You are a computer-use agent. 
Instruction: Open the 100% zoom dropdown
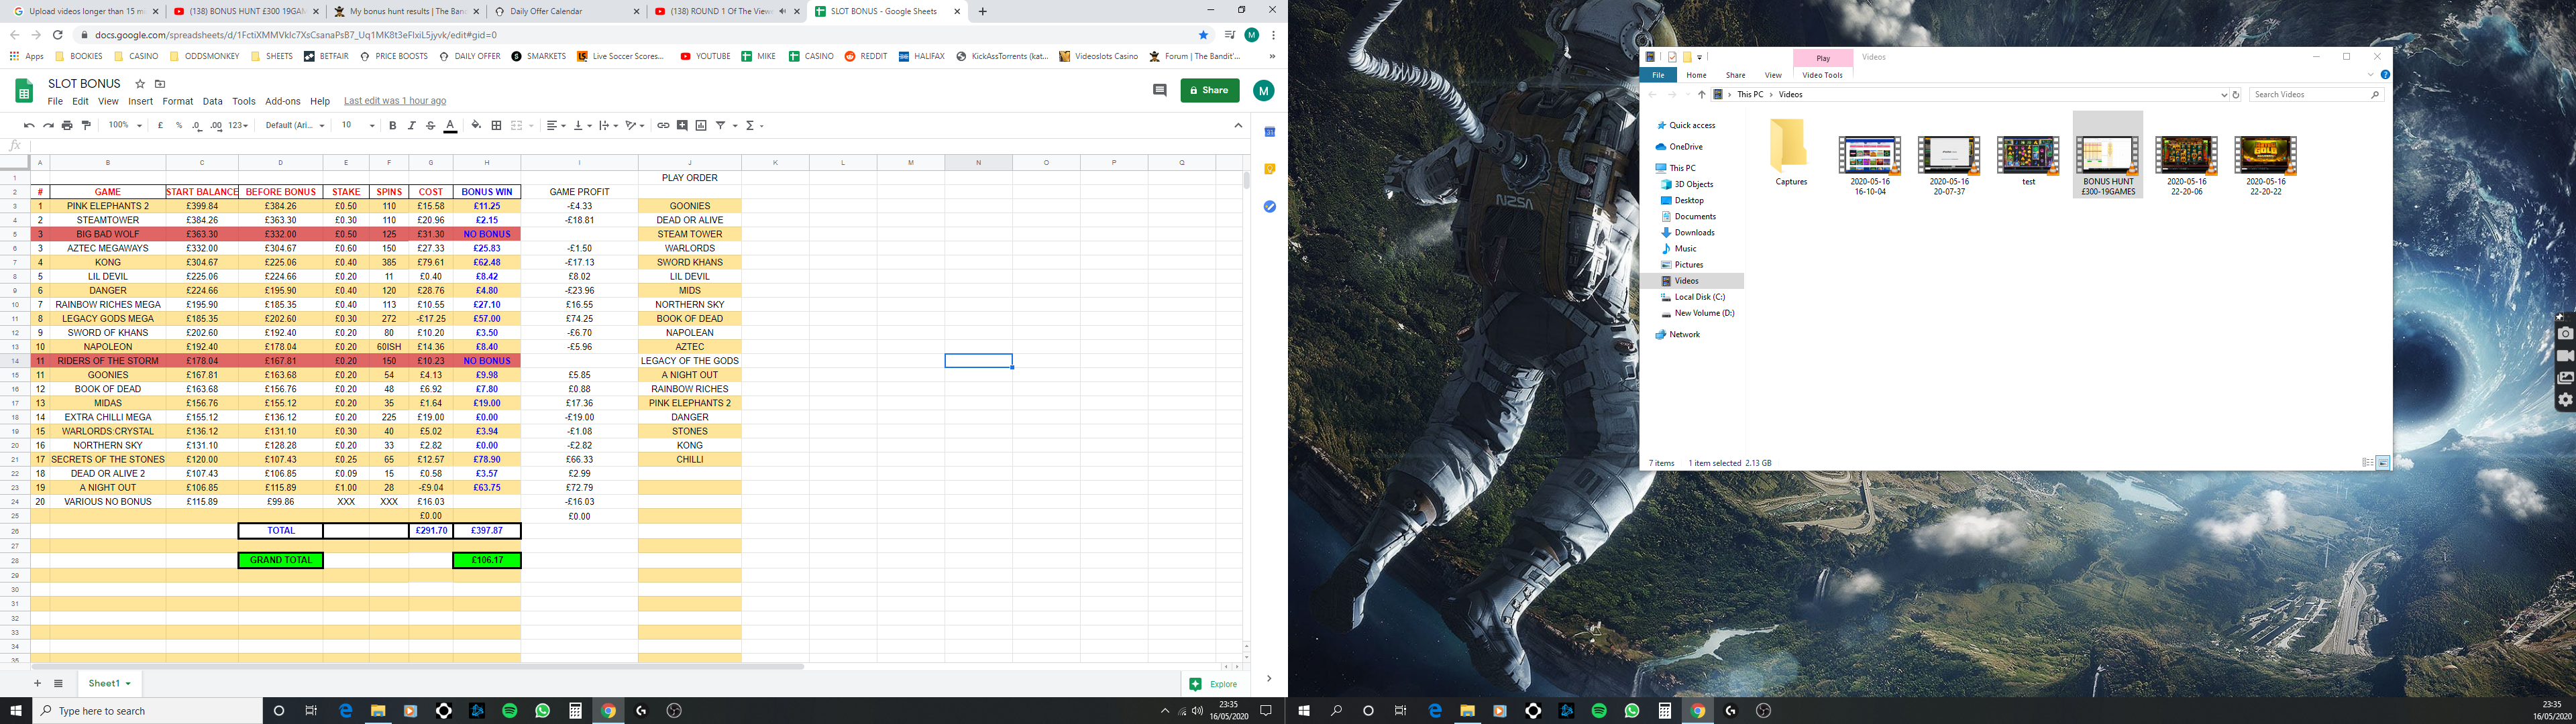point(125,126)
